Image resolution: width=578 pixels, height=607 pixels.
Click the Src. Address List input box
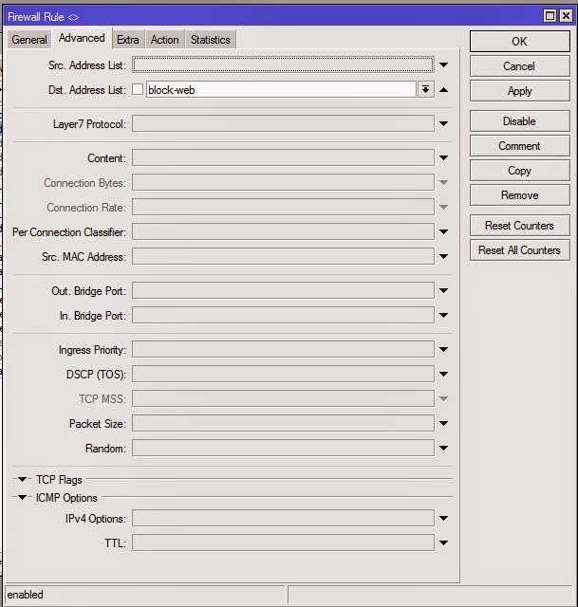pos(283,64)
